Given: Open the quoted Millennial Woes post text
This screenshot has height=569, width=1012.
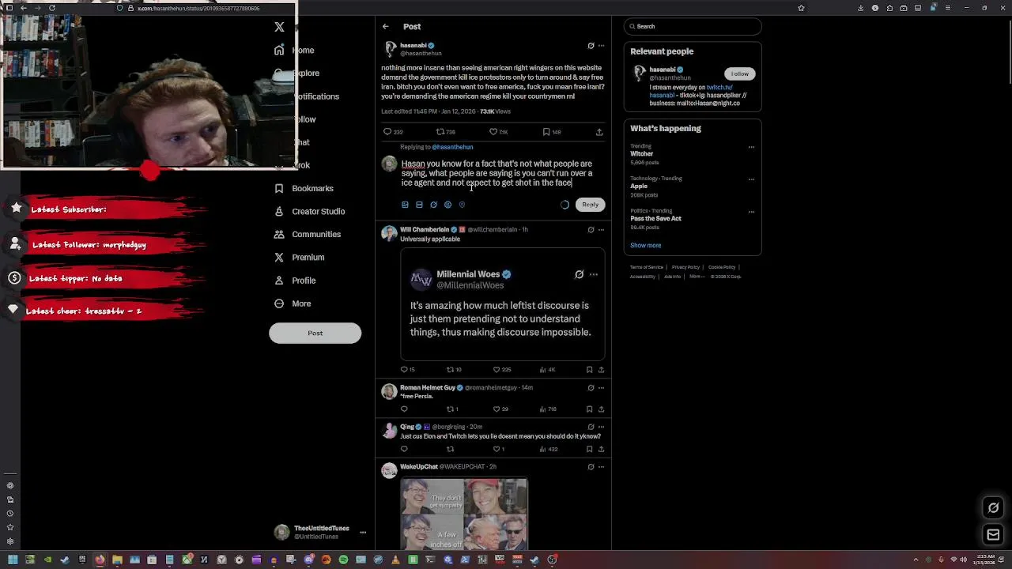Looking at the screenshot, I should point(500,319).
